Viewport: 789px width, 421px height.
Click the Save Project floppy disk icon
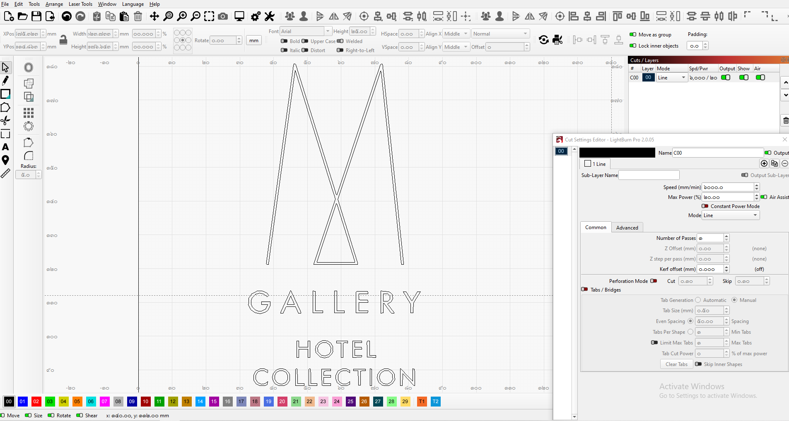click(x=36, y=16)
